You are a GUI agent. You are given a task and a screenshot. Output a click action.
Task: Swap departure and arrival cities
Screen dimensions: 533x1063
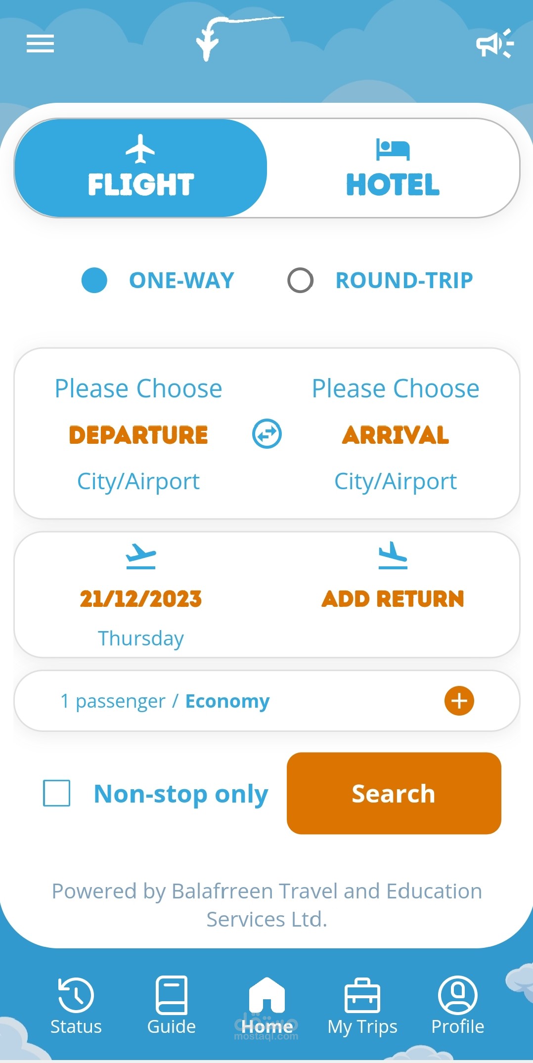(267, 434)
